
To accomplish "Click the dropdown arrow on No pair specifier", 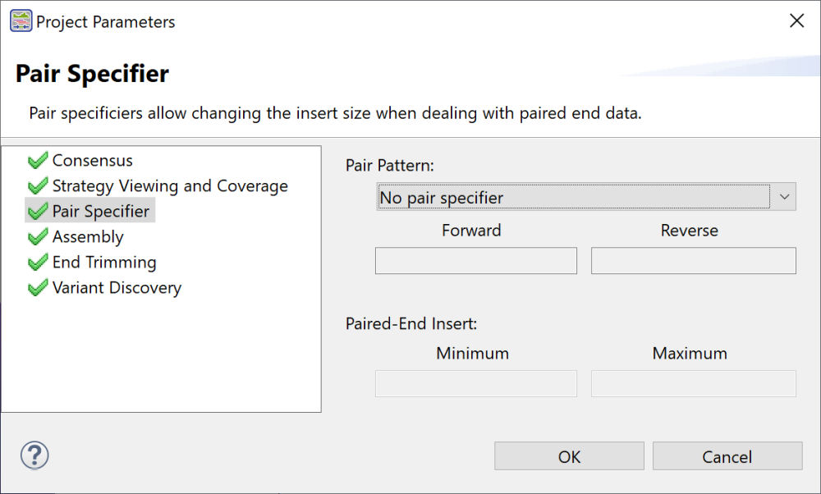I will tap(784, 196).
